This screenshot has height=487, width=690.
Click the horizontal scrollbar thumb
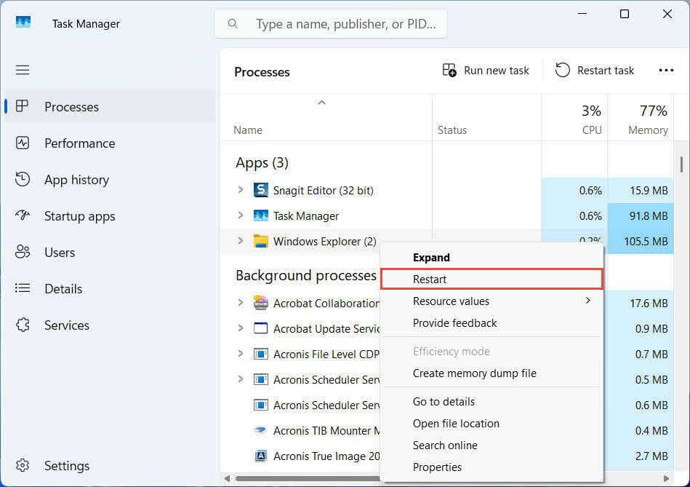pos(308,478)
